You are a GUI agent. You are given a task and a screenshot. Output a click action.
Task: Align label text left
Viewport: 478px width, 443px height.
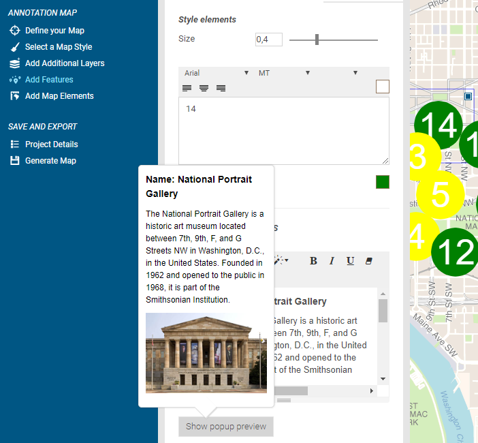coord(187,88)
